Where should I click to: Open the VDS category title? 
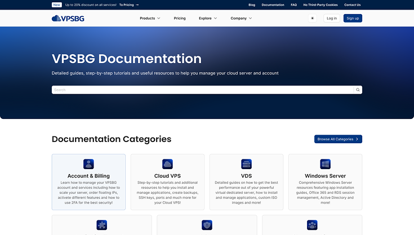(x=246, y=176)
